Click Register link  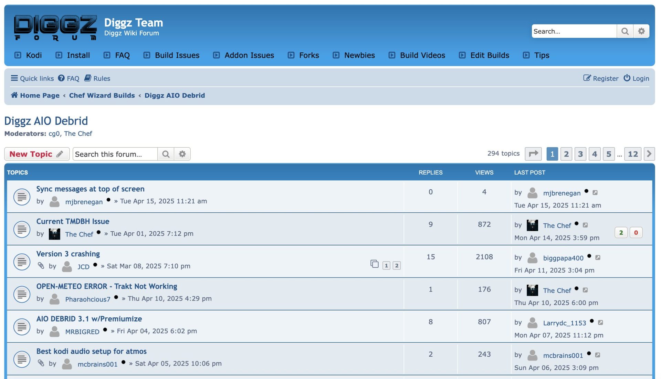[601, 78]
